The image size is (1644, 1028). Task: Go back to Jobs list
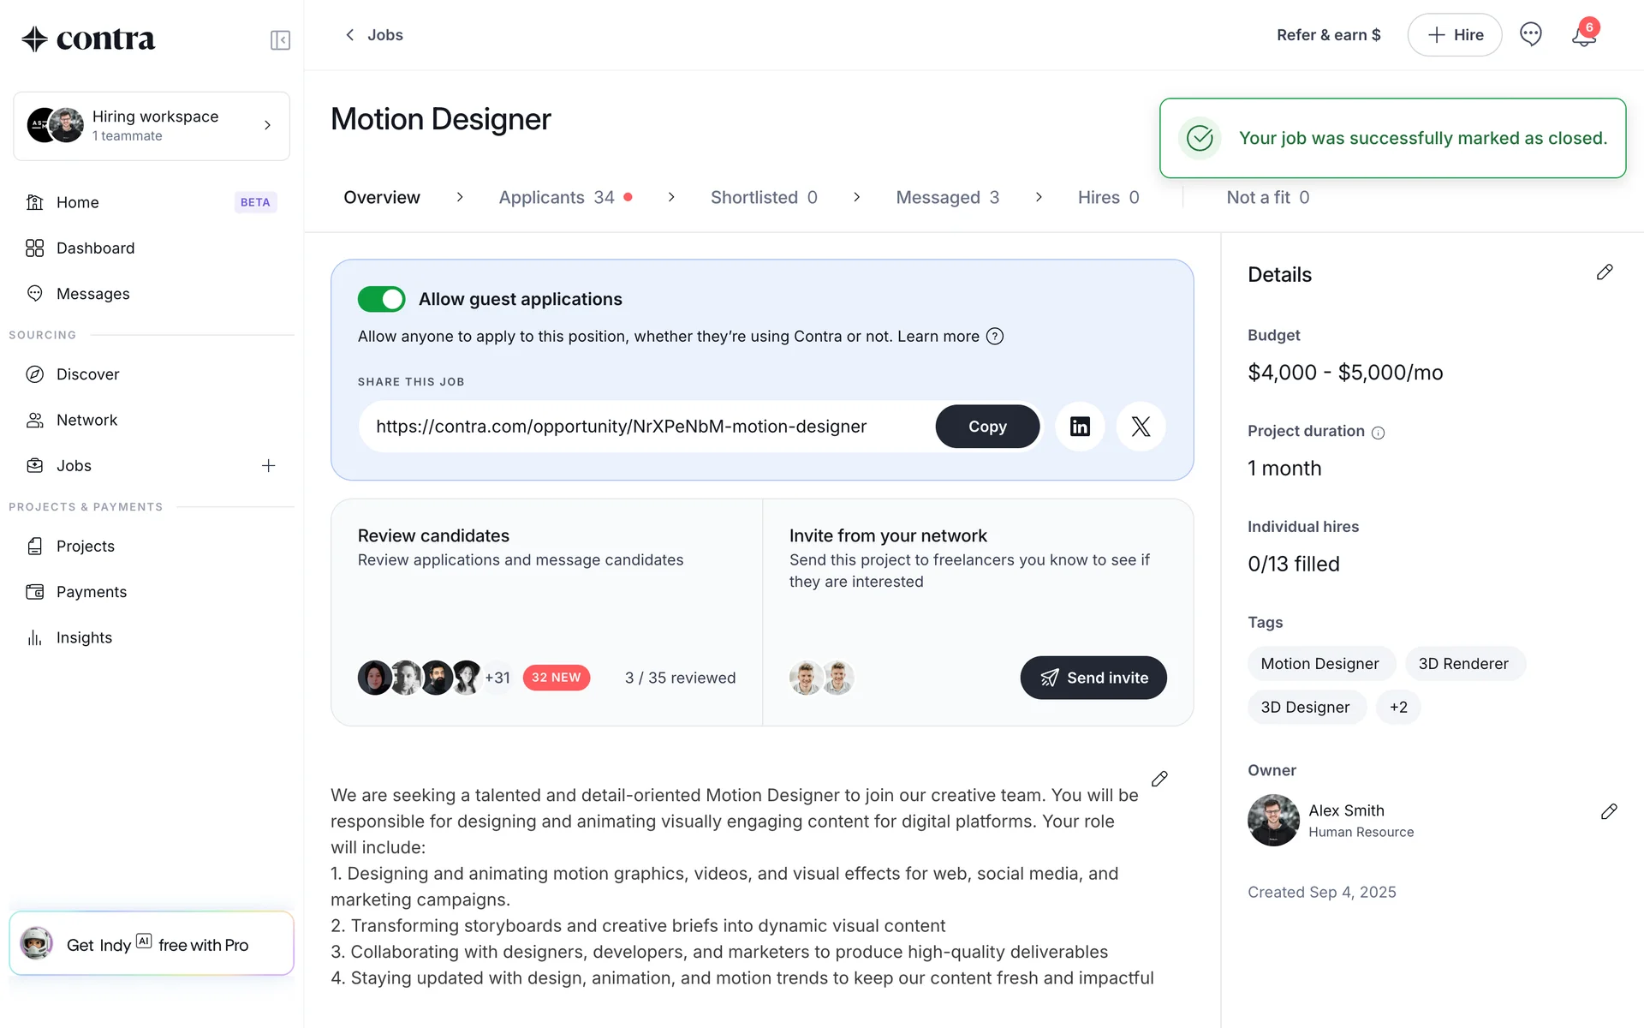click(374, 35)
